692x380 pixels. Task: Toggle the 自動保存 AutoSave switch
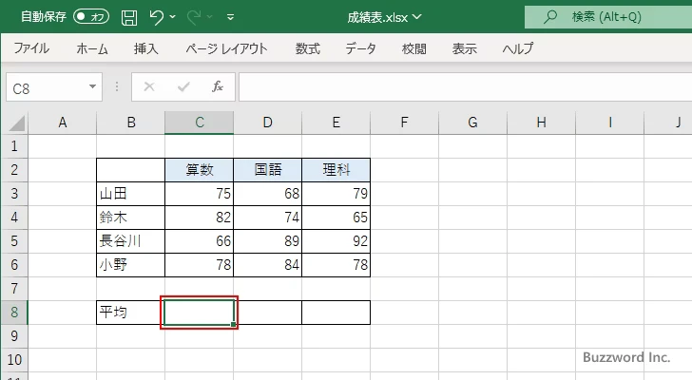91,17
